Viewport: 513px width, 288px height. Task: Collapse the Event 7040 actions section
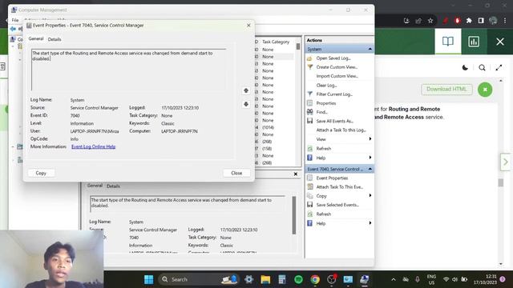point(370,169)
